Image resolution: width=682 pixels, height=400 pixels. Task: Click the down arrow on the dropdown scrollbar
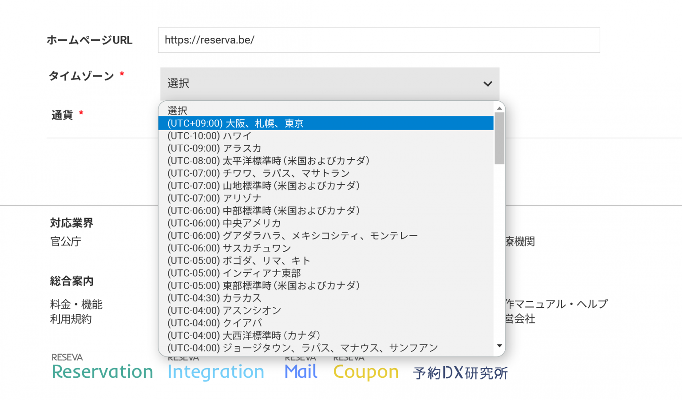coord(499,345)
